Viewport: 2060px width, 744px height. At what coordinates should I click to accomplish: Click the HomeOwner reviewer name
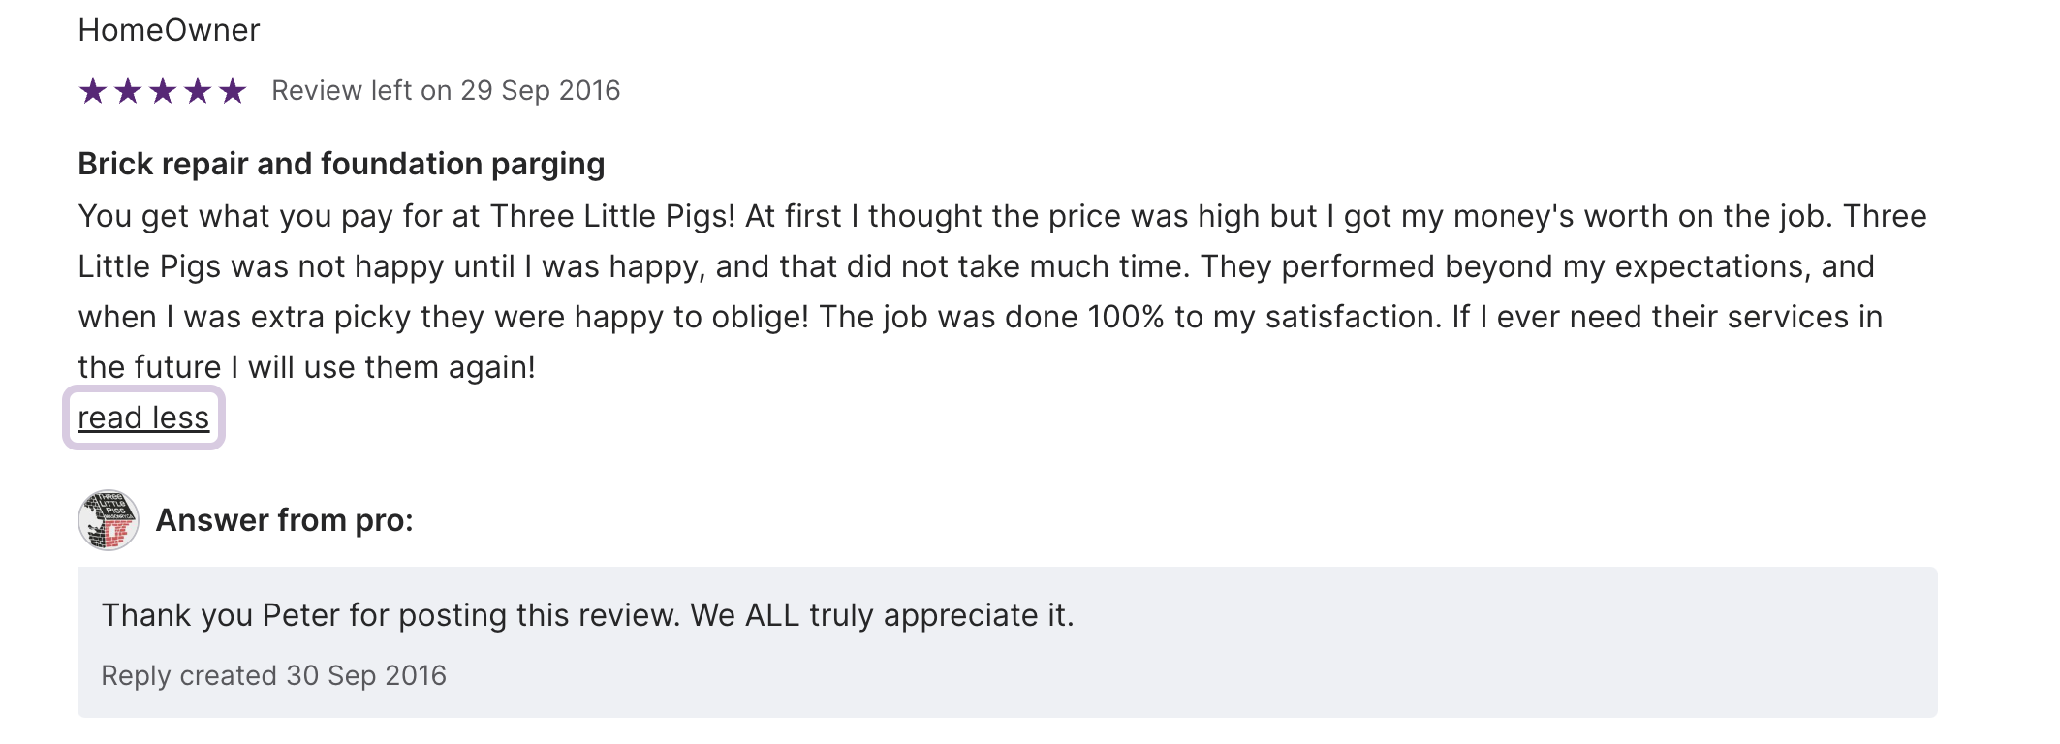point(169,30)
